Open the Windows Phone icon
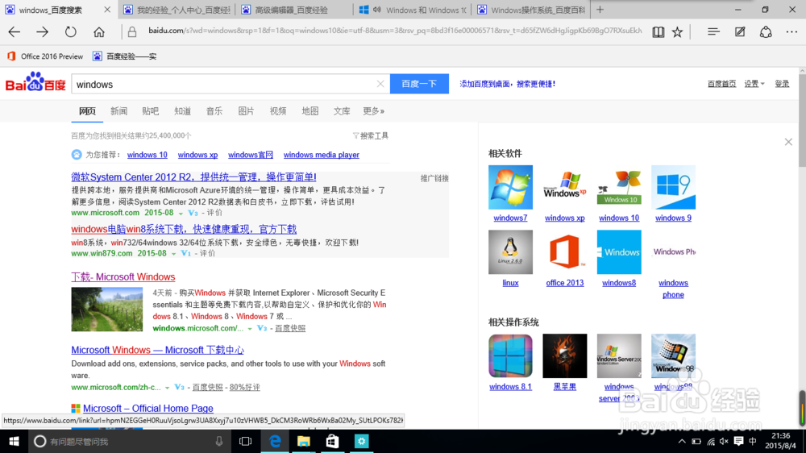The image size is (806, 453). [673, 252]
